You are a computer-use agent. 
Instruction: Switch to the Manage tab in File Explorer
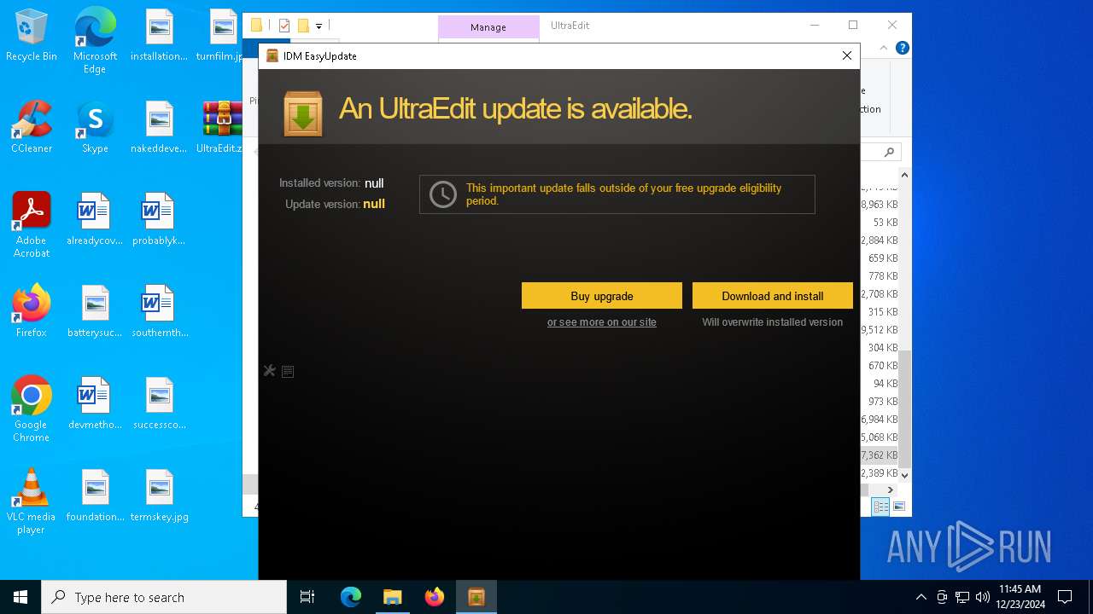click(x=488, y=27)
